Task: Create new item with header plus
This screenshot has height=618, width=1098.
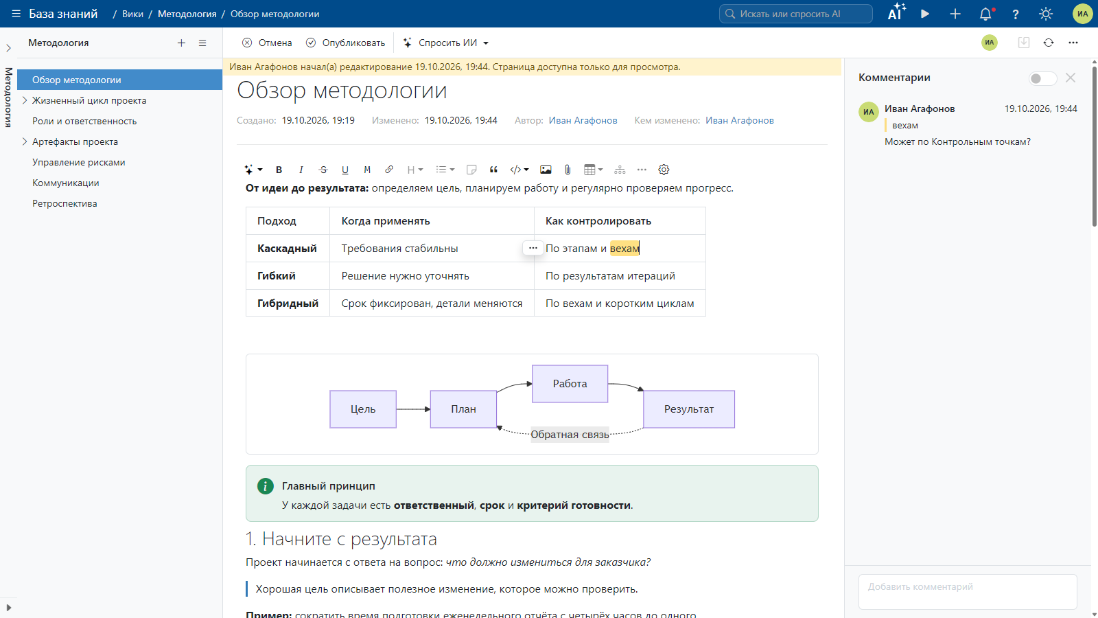Action: [955, 14]
